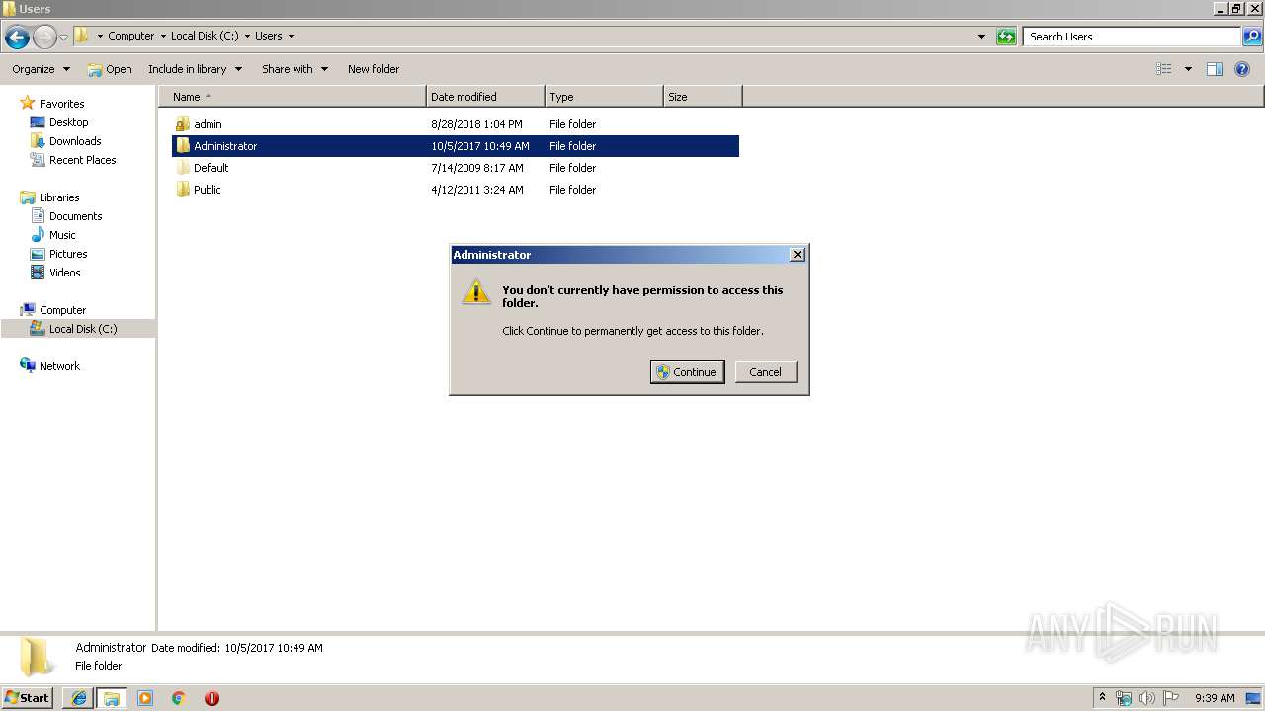Select Network in the navigation pane
Viewport: 1265px width, 711px height.
coord(59,366)
